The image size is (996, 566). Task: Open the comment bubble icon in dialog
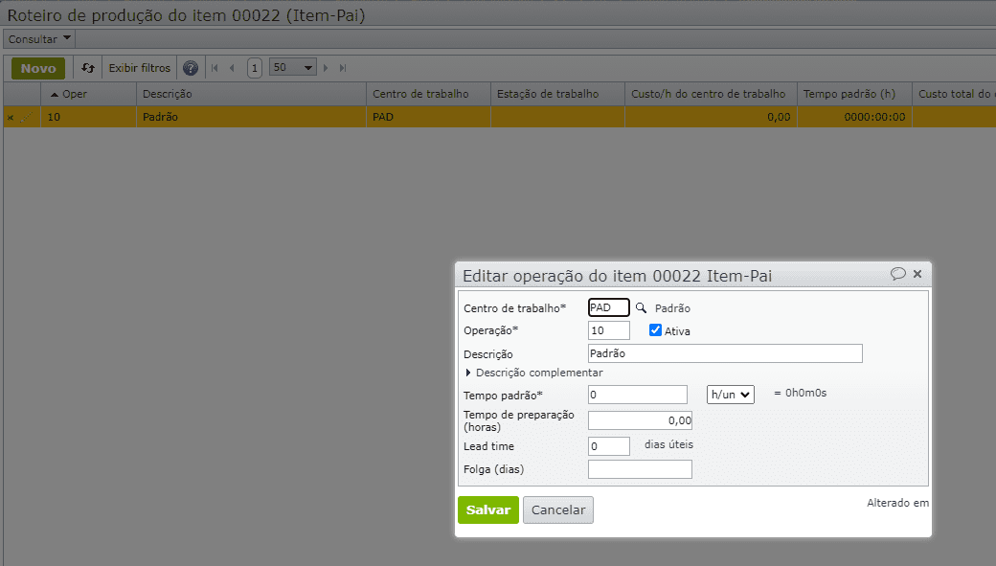(x=897, y=274)
